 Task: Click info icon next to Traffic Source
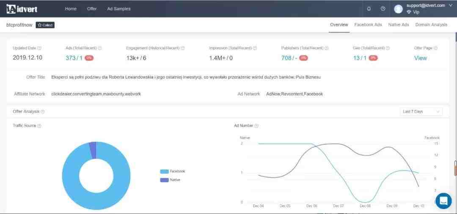[x=39, y=126]
